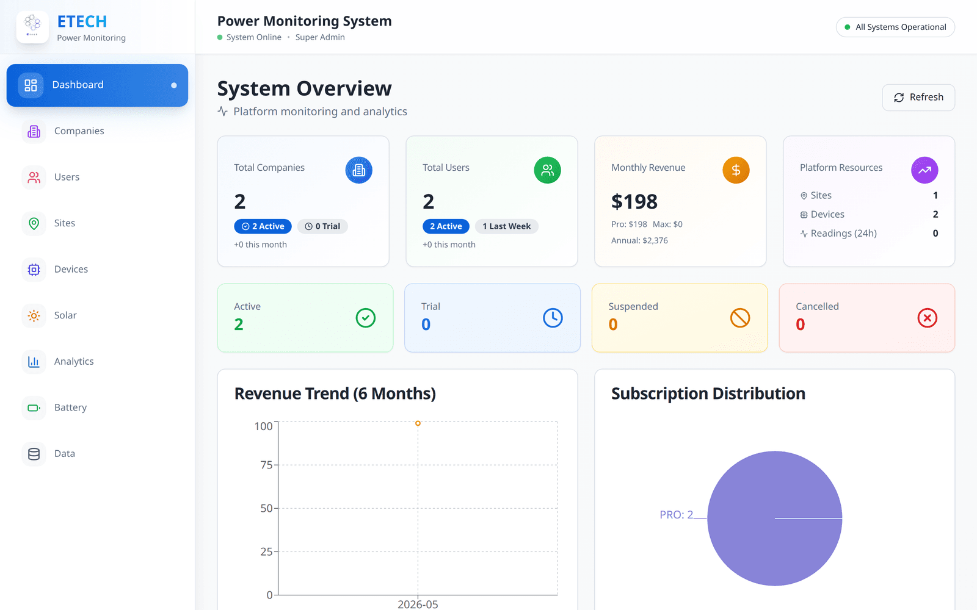Open Companies from the sidebar
The height and width of the screenshot is (610, 977).
pos(97,131)
